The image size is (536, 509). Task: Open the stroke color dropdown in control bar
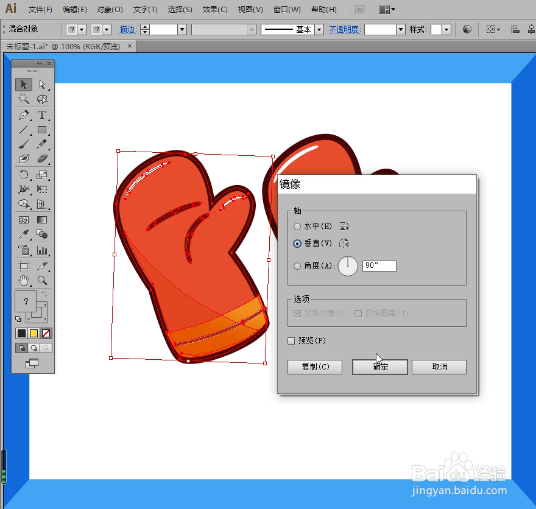[107, 30]
